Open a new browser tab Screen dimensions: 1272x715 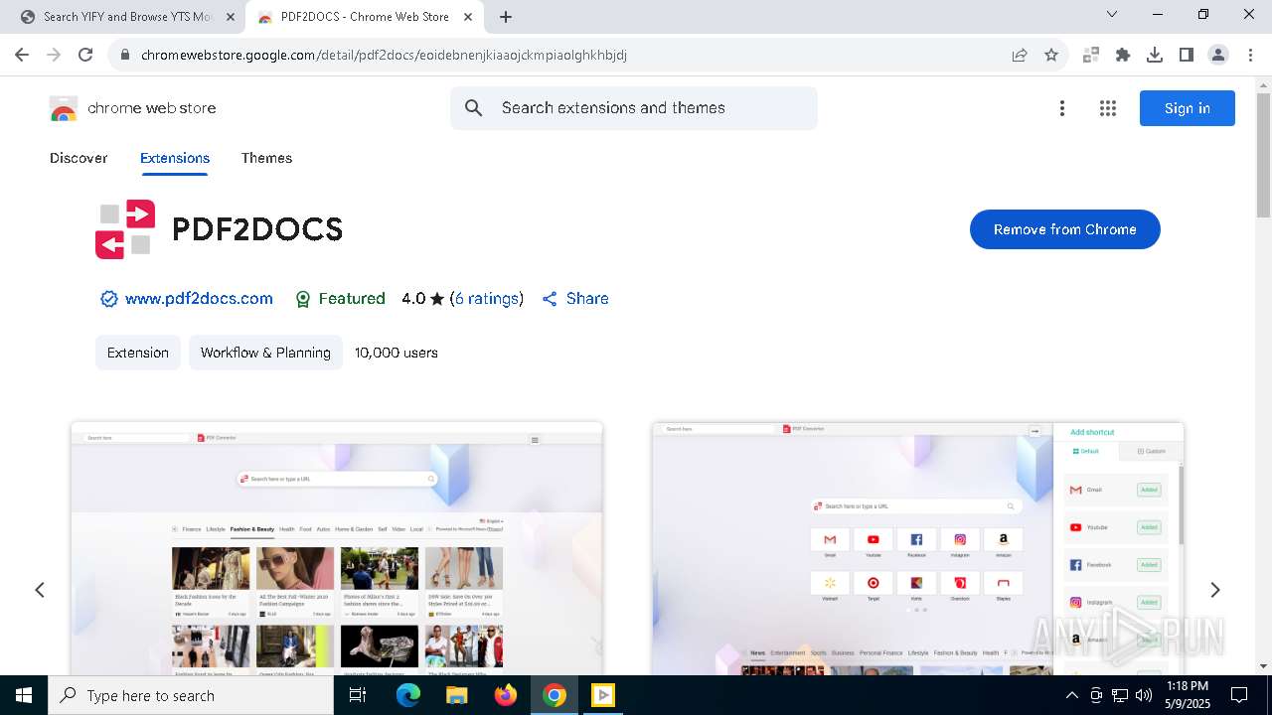coord(506,17)
